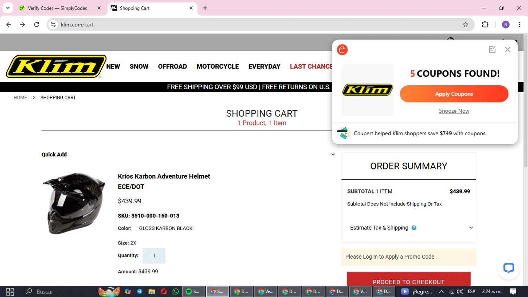Open the live chat bubble
This screenshot has width=528, height=297.
pyautogui.click(x=509, y=268)
